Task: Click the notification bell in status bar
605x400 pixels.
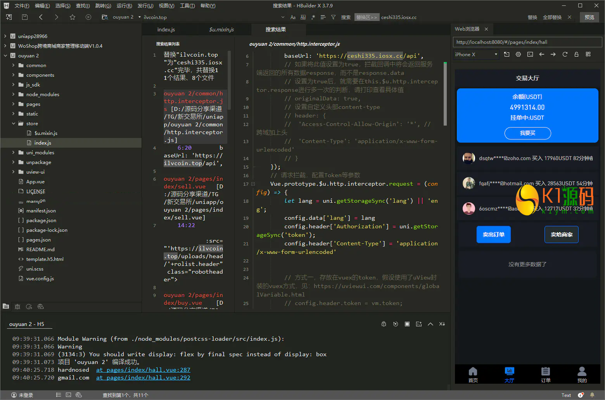Action: 592,395
